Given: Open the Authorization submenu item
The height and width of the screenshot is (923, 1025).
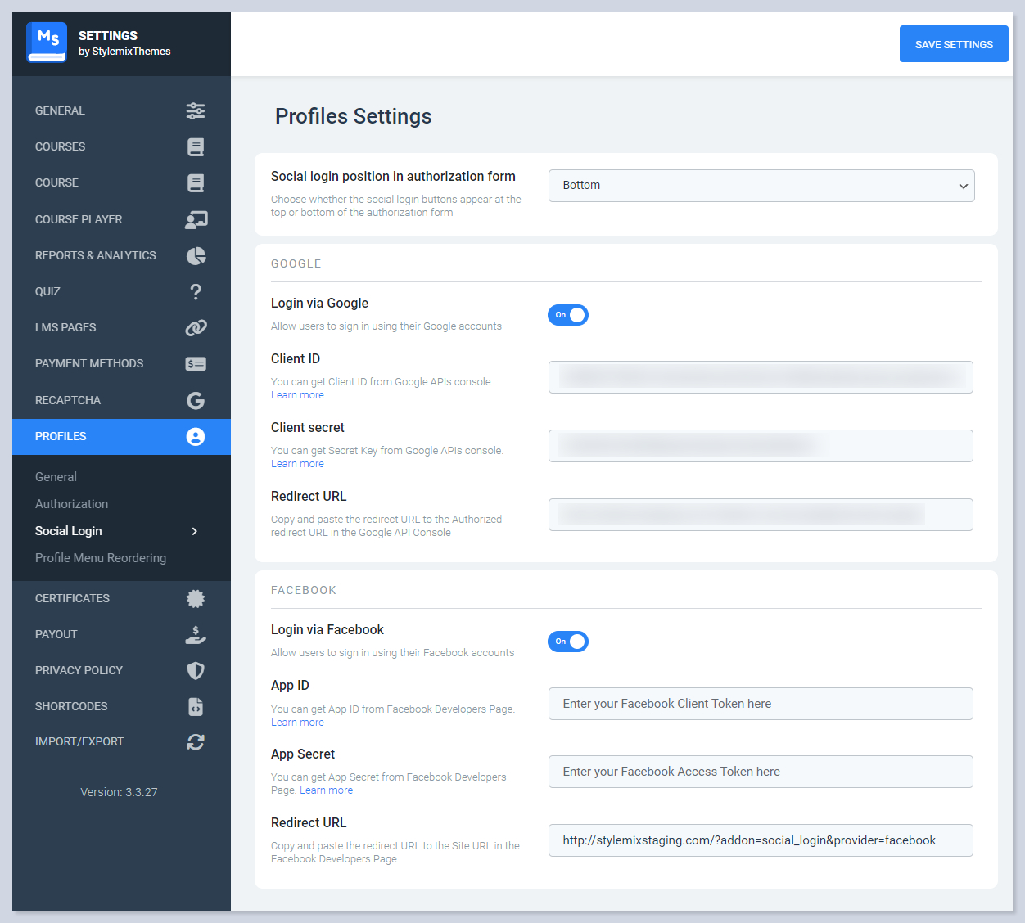Looking at the screenshot, I should click(71, 504).
